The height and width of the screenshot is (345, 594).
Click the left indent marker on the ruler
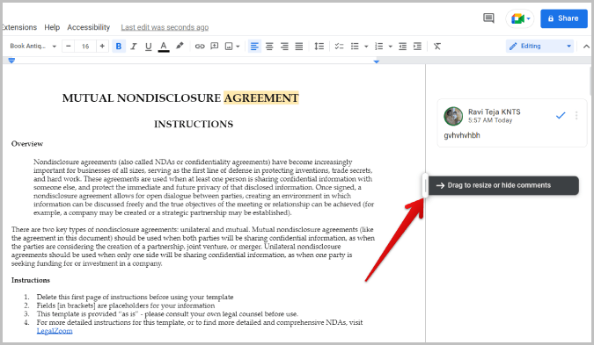(11, 61)
